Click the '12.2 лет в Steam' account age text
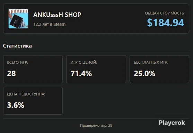This screenshot has width=193, height=133. (x=49, y=24)
